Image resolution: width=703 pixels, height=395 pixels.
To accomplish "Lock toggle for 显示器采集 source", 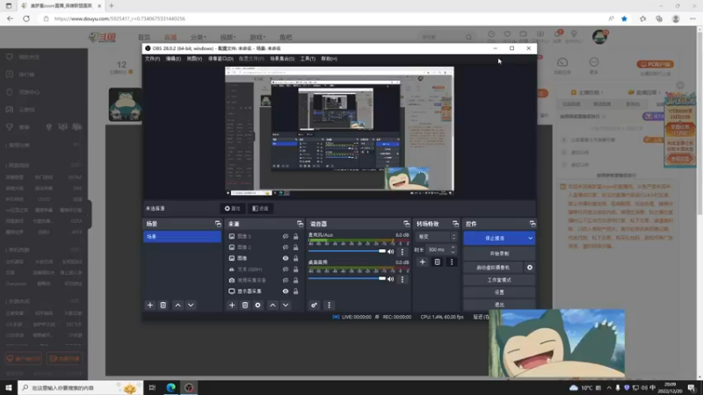I will 296,291.
